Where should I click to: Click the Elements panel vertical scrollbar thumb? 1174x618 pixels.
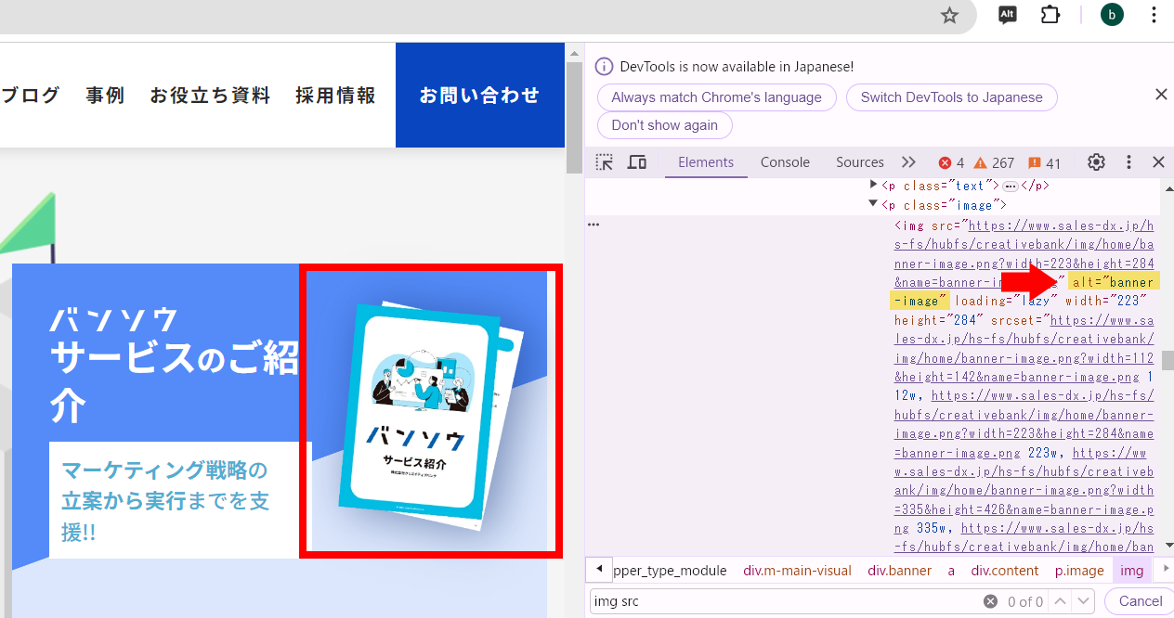click(1167, 360)
